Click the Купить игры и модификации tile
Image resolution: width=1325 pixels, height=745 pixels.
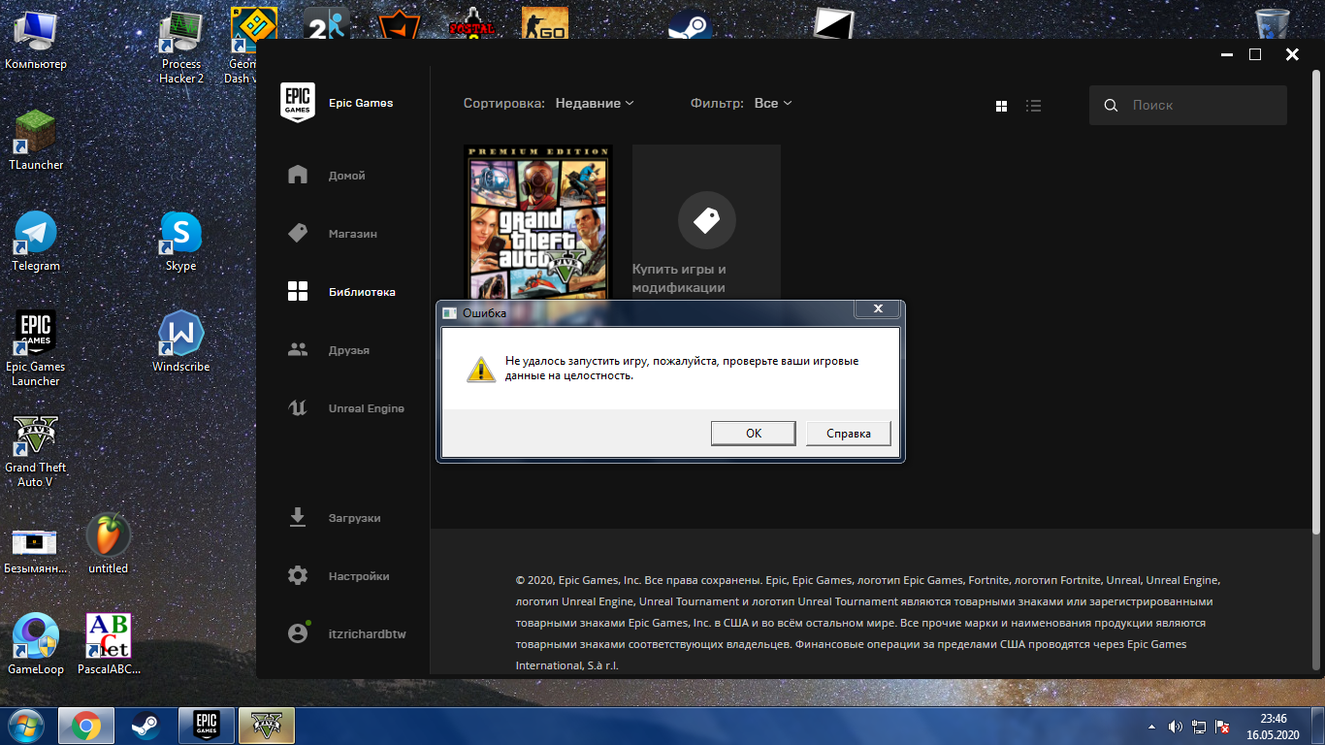point(706,223)
